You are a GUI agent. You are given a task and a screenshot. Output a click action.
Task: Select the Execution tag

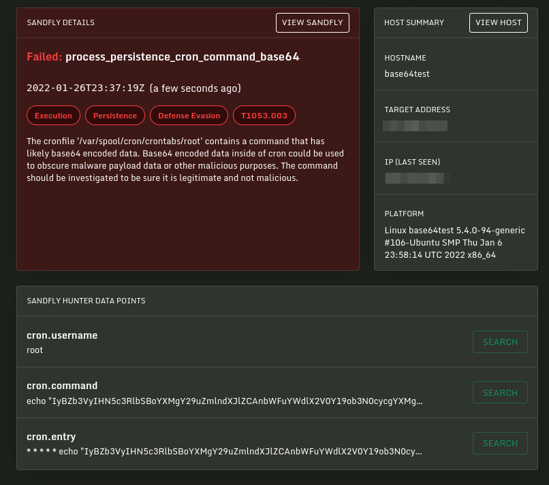tap(54, 116)
